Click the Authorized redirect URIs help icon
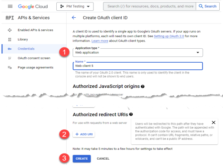Viewport: 223px width, 165px height. (131, 114)
